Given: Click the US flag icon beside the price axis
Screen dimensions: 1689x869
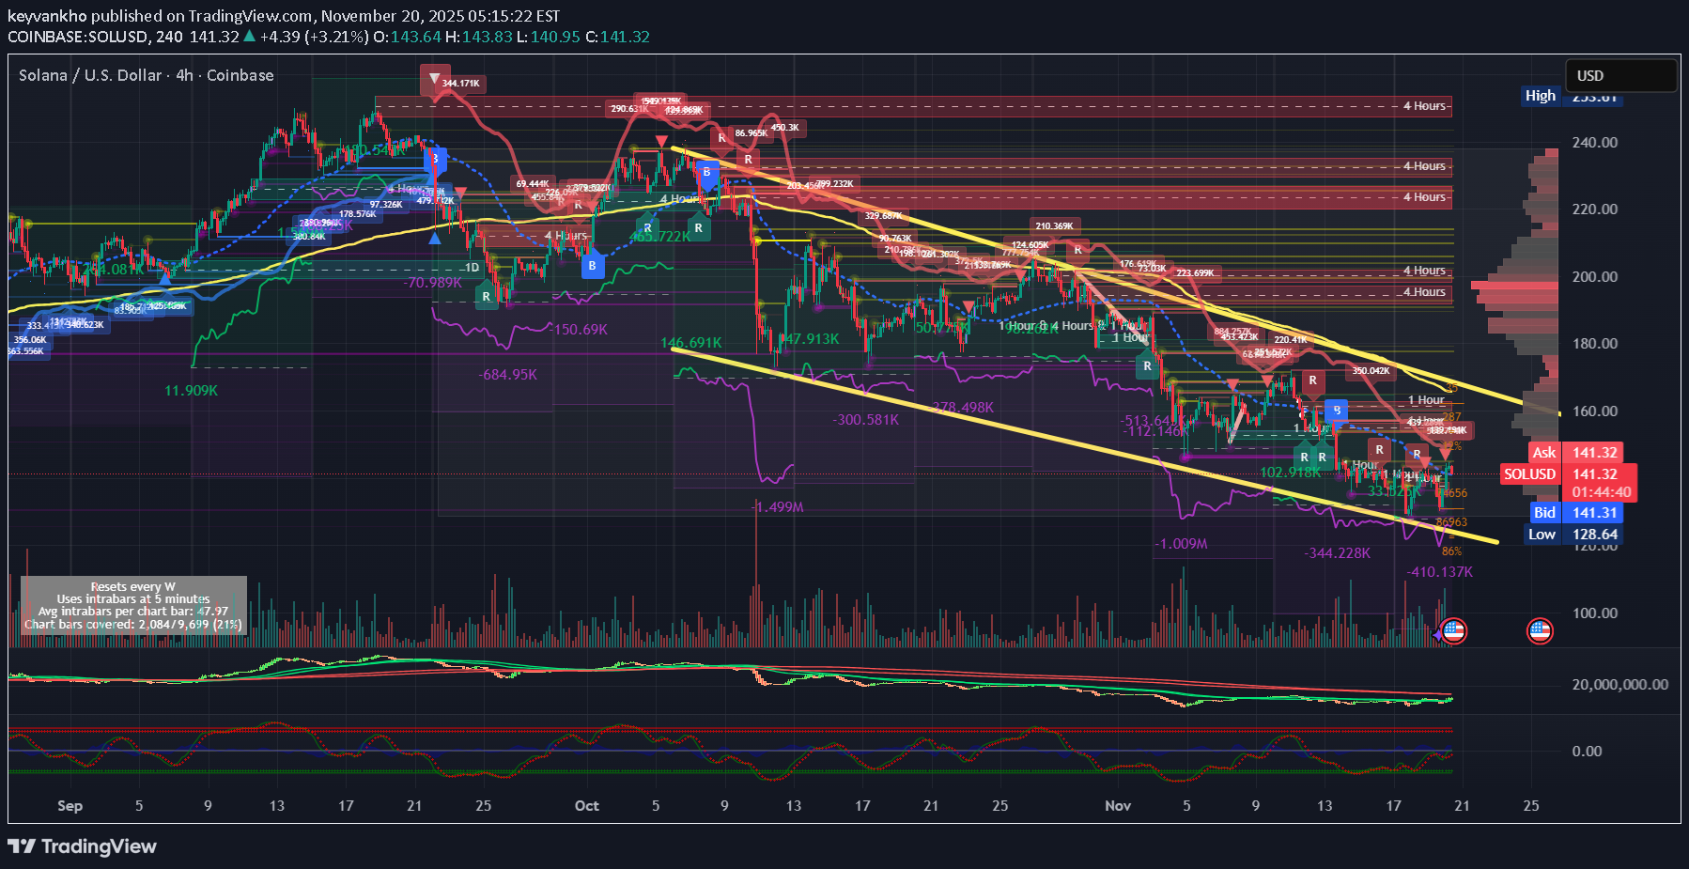Looking at the screenshot, I should [x=1540, y=630].
